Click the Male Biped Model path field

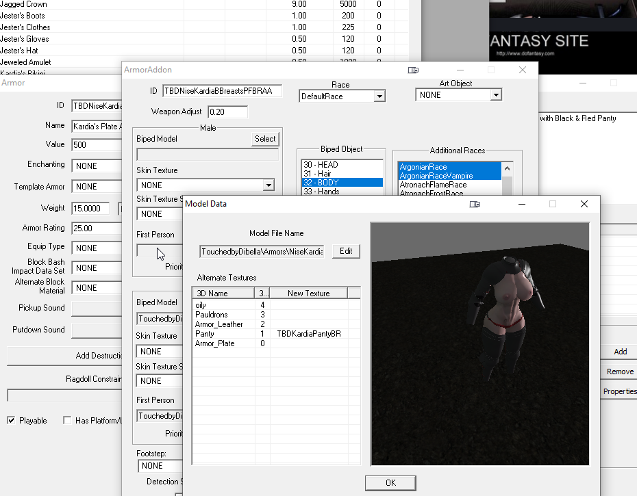point(208,155)
